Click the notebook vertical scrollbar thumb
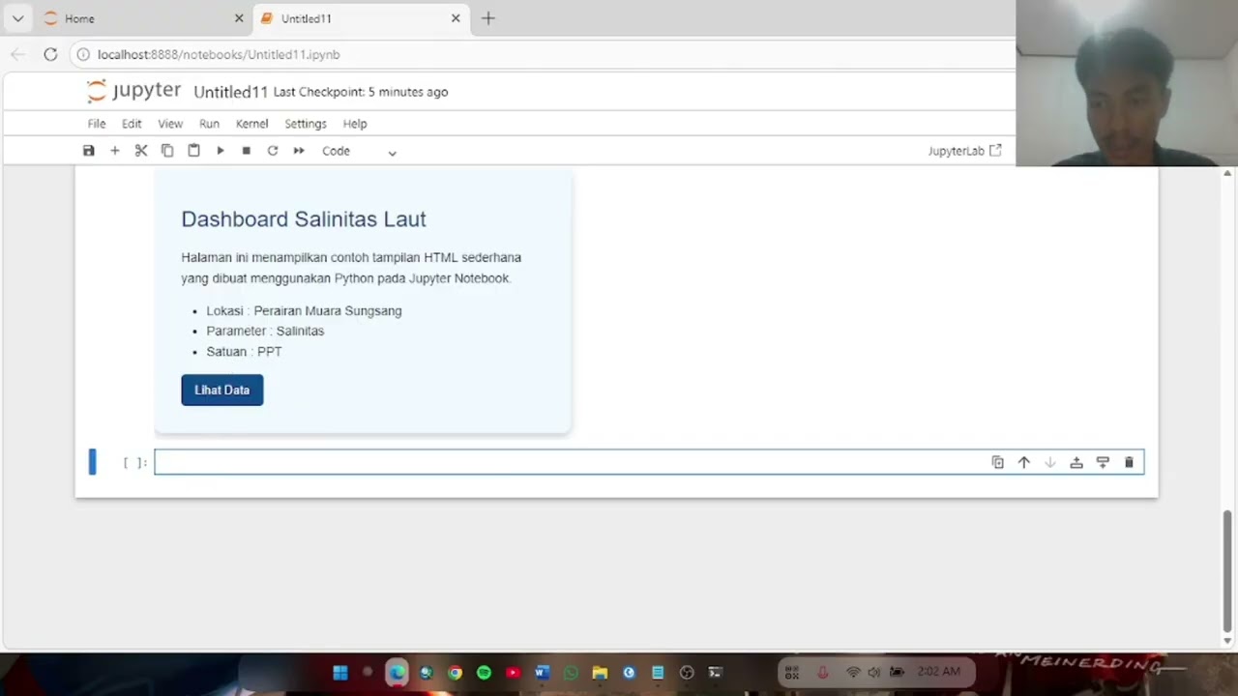This screenshot has width=1238, height=696. pos(1227,569)
